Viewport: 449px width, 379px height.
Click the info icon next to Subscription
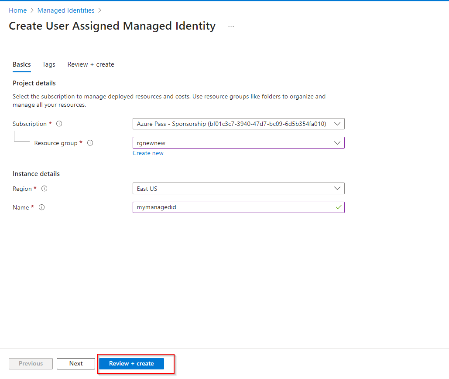pyautogui.click(x=59, y=124)
